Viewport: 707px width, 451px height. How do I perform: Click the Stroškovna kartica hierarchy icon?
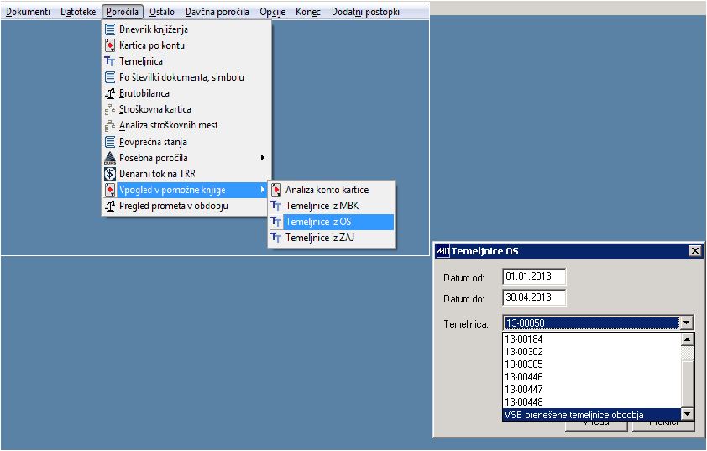[x=110, y=109]
